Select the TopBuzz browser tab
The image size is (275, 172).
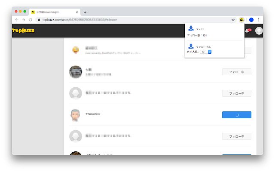coord(55,12)
